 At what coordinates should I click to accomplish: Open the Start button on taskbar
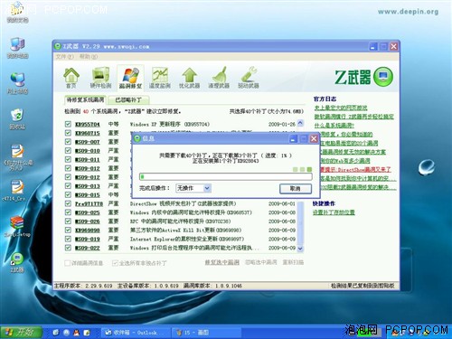pos(21,333)
